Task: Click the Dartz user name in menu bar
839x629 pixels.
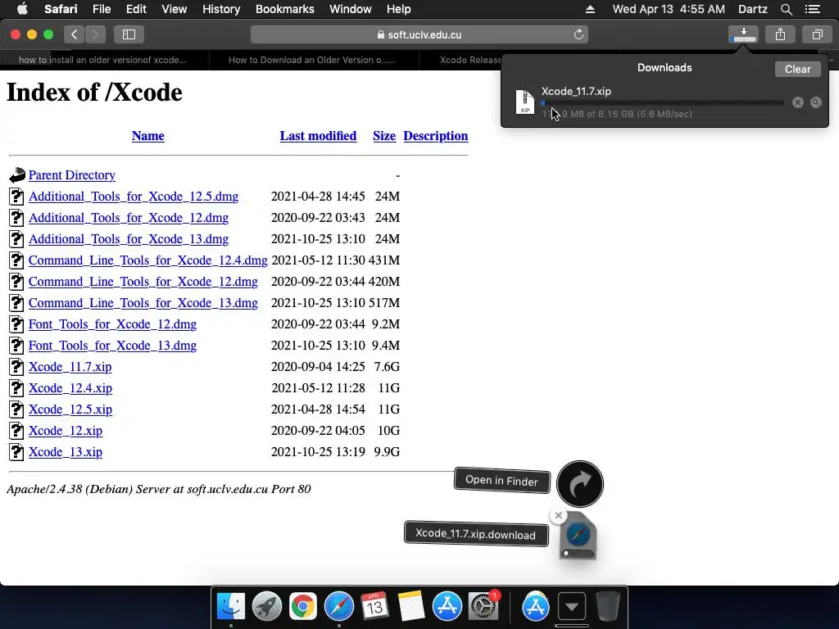Action: [752, 9]
